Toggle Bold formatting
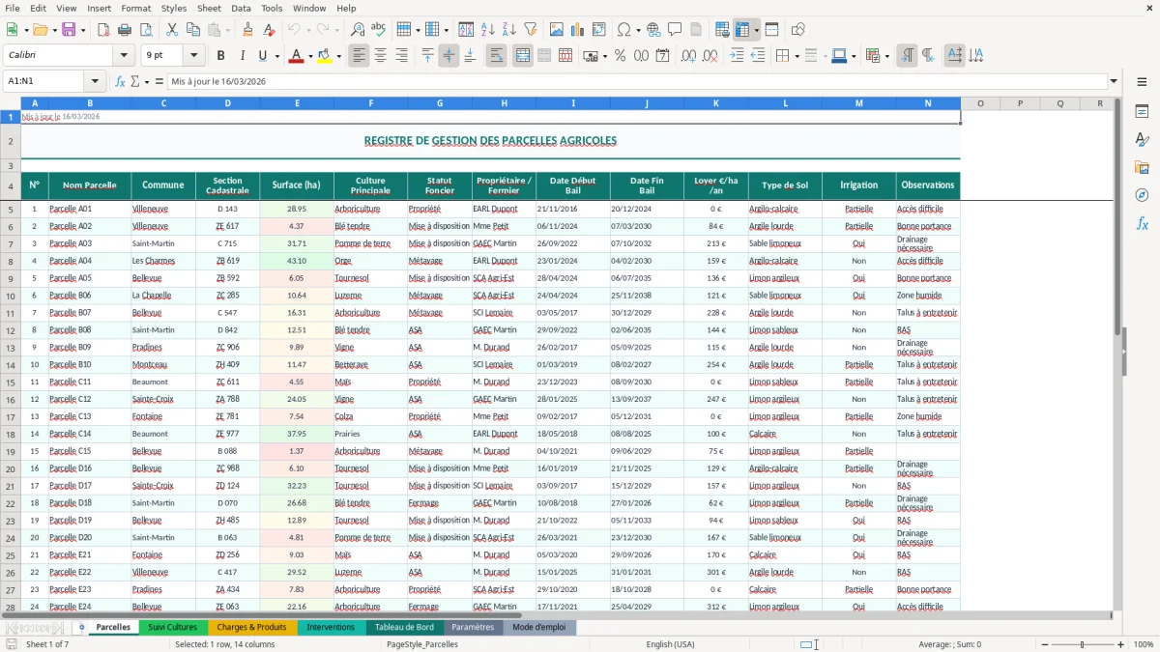Image resolution: width=1160 pixels, height=652 pixels. [220, 56]
